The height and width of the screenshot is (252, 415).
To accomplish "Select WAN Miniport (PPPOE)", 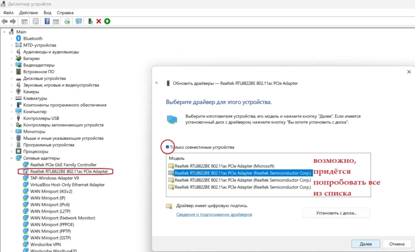I will click(x=52, y=224).
